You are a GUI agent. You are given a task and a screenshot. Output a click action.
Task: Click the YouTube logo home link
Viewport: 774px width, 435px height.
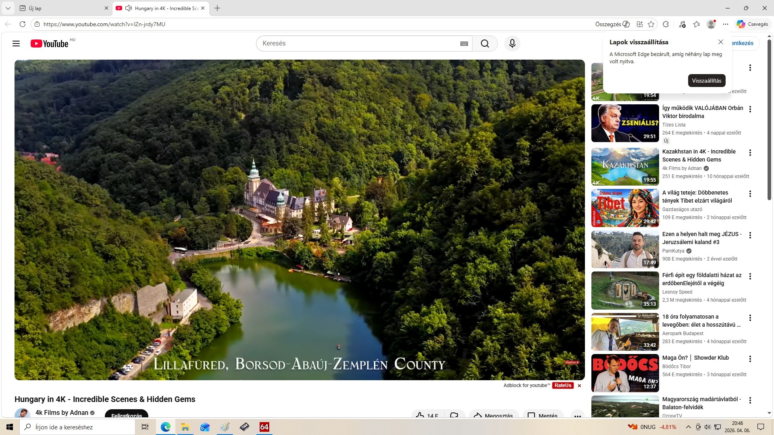coord(50,43)
